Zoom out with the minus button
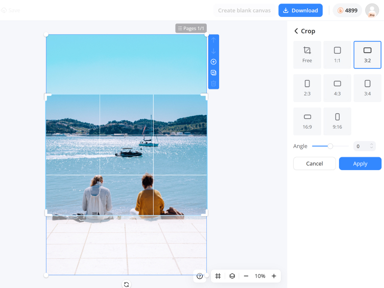 246,276
